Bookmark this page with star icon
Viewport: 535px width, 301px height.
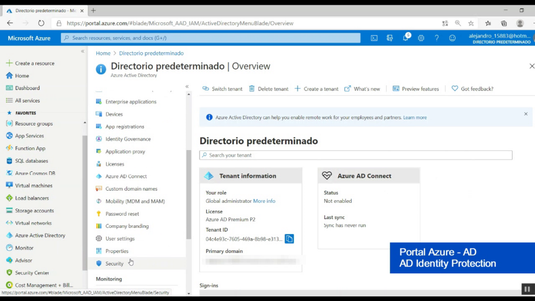[471, 23]
